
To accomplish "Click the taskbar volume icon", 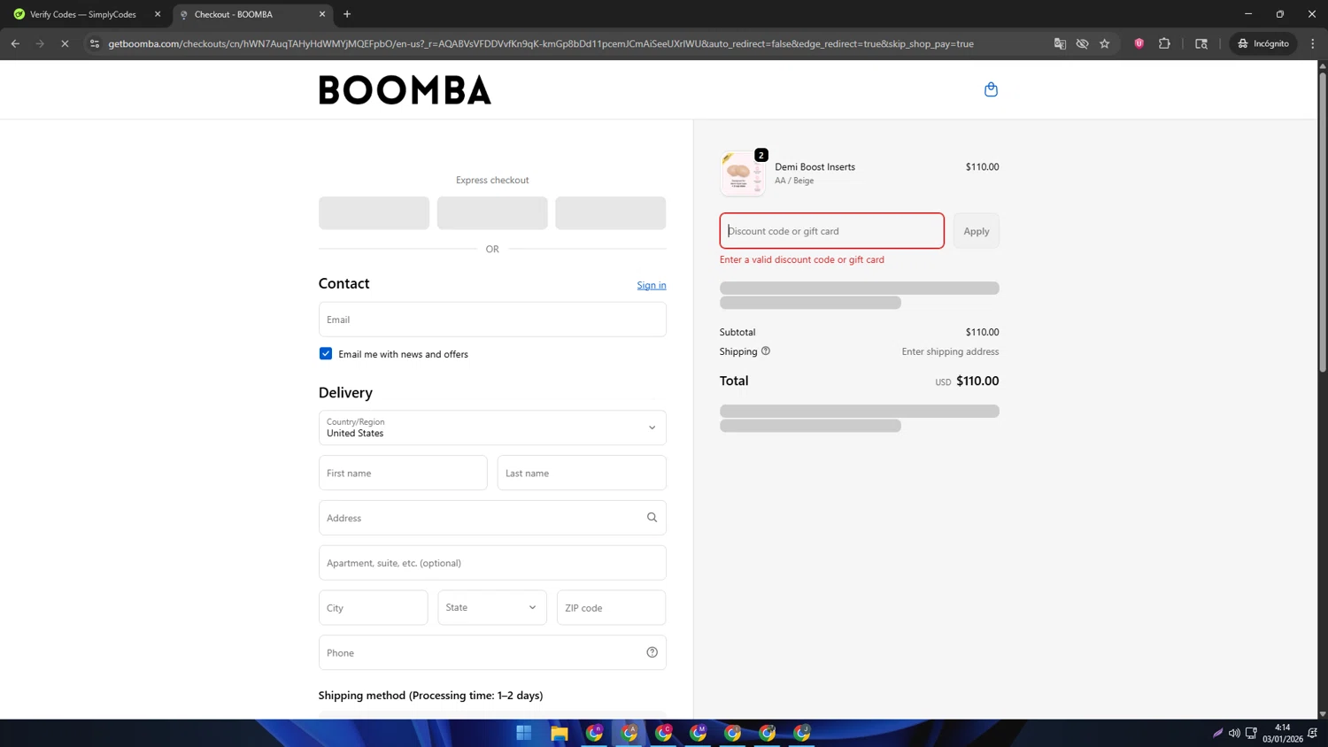I will click(1234, 733).
